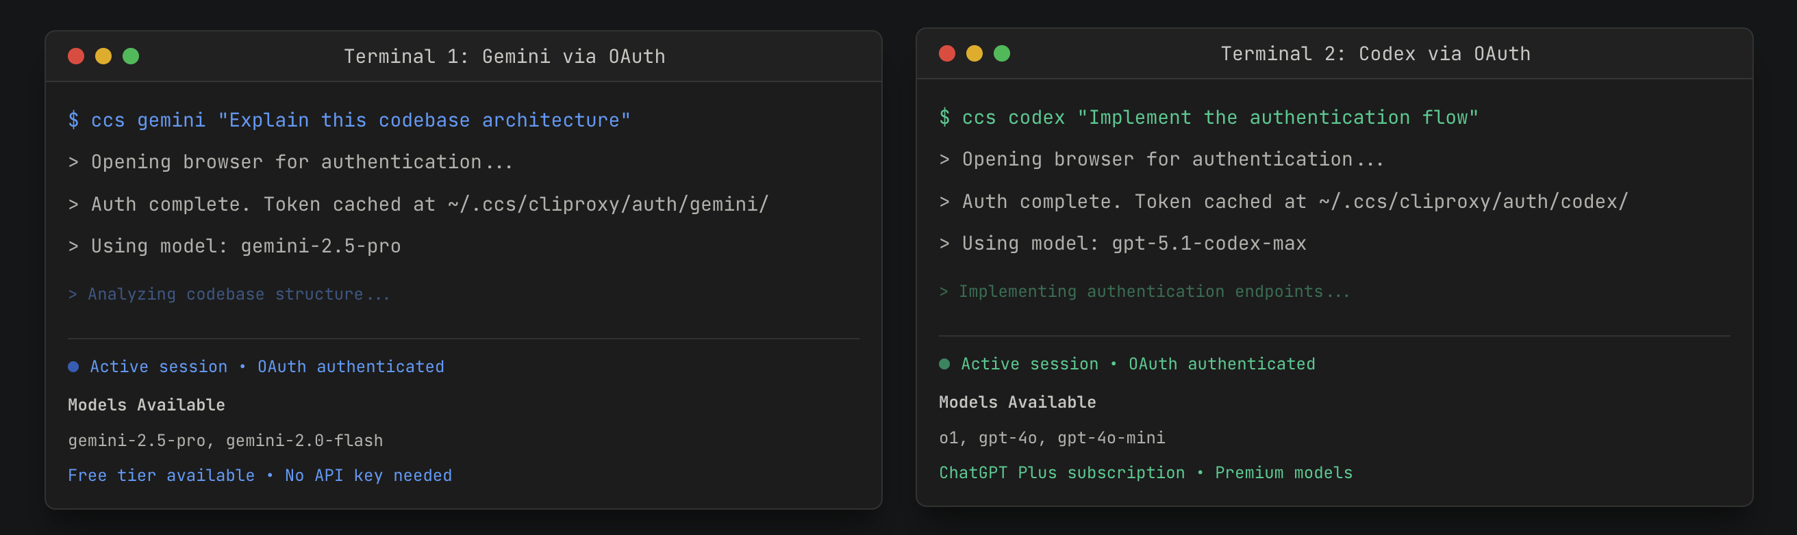This screenshot has height=535, width=1797.
Task: Click the codex token cache path line
Action: point(1283,201)
